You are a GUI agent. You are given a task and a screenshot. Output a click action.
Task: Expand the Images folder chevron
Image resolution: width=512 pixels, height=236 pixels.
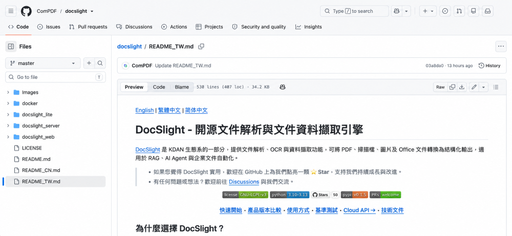8,92
